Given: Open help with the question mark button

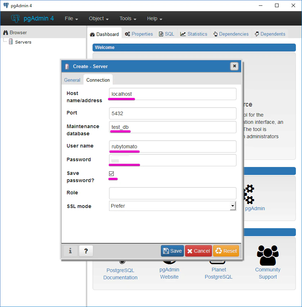Looking at the screenshot, I should coord(86,251).
